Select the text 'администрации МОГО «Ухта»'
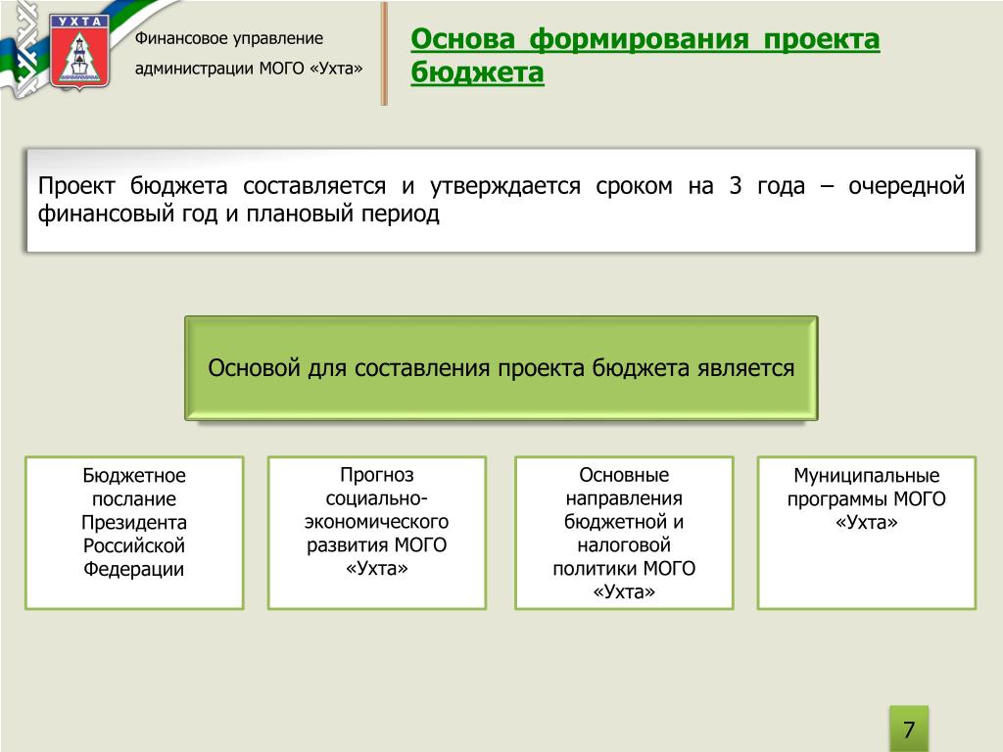 coord(249,69)
